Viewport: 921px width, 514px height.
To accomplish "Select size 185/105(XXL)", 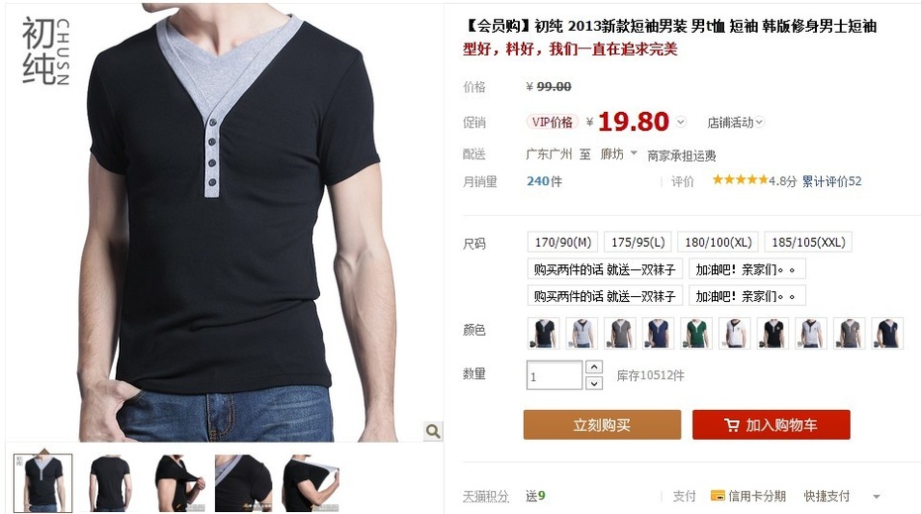I will [808, 242].
